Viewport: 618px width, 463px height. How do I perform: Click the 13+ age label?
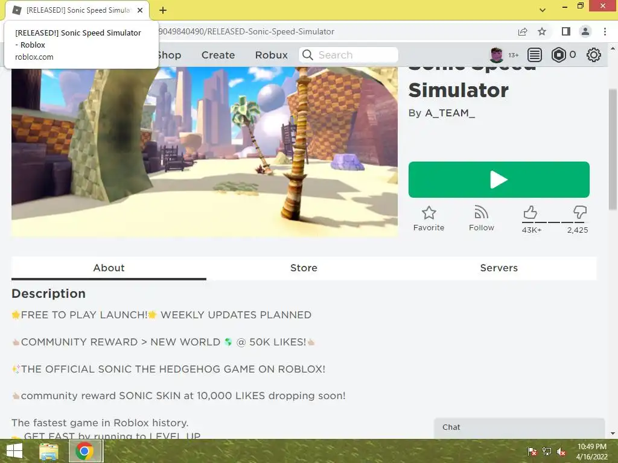[513, 55]
